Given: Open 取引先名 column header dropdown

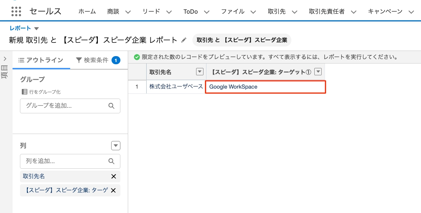Looking at the screenshot, I should point(199,72).
